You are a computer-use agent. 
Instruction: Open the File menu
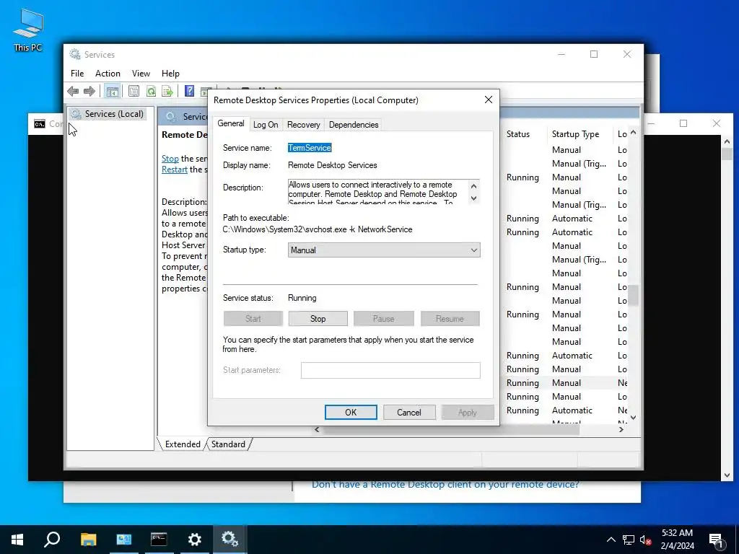77,74
